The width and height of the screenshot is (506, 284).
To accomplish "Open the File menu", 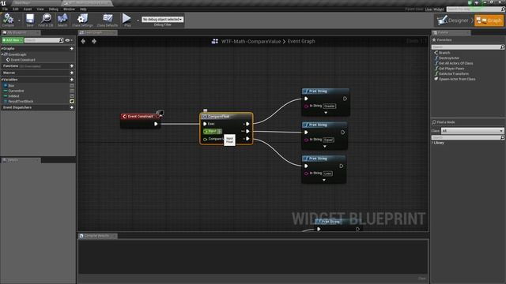I will tap(5, 9).
